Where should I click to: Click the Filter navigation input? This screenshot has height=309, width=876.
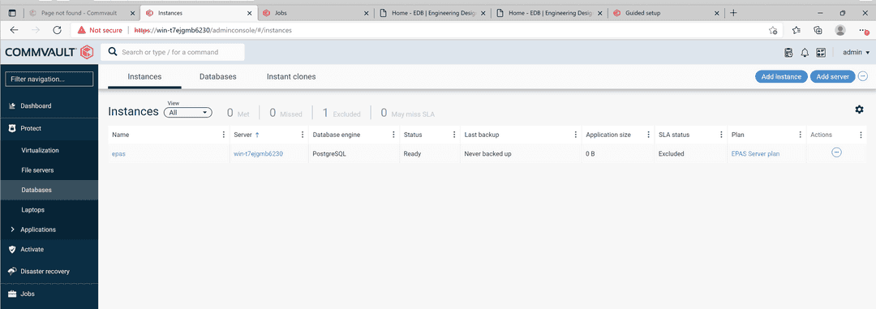click(x=49, y=79)
